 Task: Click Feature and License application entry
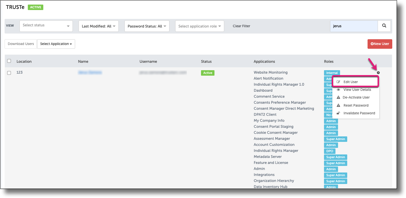click(x=271, y=163)
